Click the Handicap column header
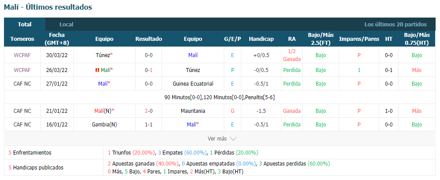Image resolution: width=440 pixels, height=180 pixels. (261, 39)
